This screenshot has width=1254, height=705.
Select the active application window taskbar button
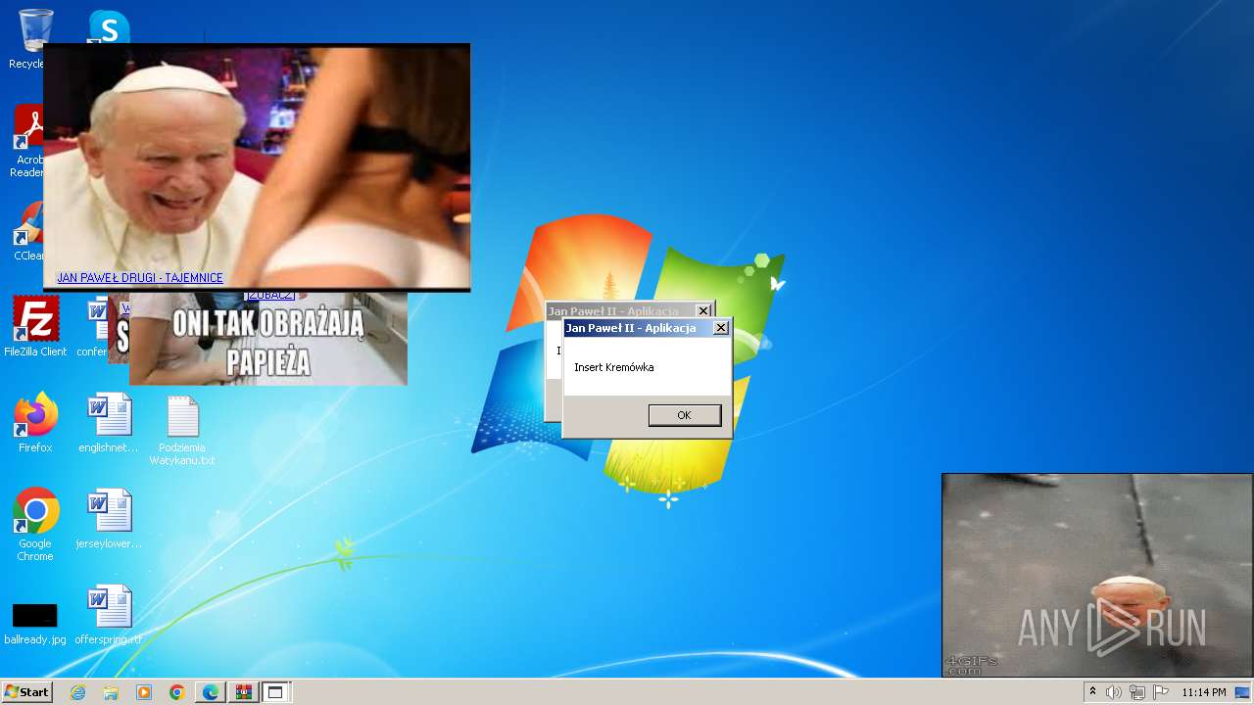pyautogui.click(x=275, y=692)
